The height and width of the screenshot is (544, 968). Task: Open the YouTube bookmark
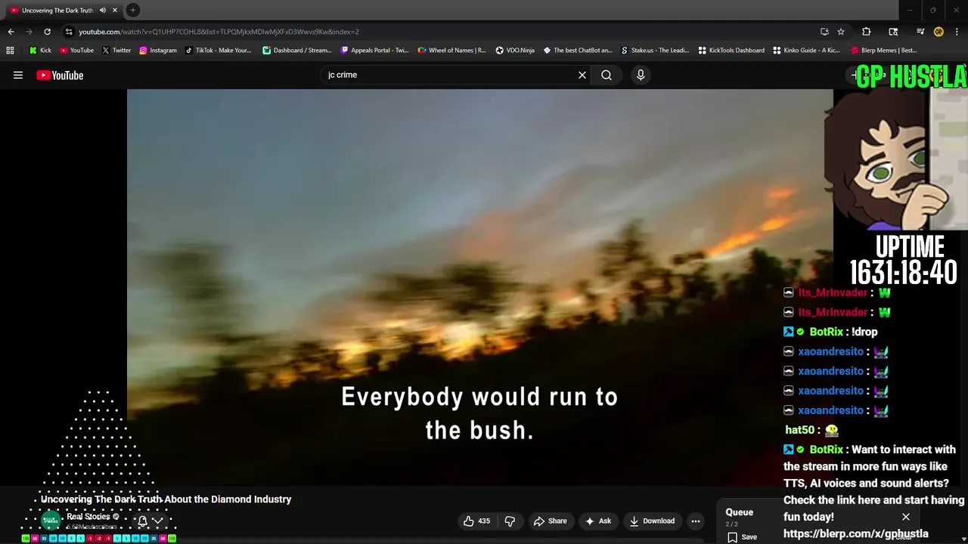76,51
